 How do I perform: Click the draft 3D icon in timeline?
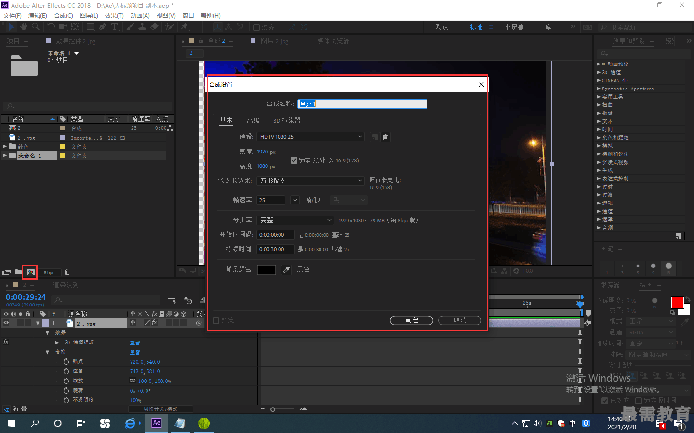(188, 300)
